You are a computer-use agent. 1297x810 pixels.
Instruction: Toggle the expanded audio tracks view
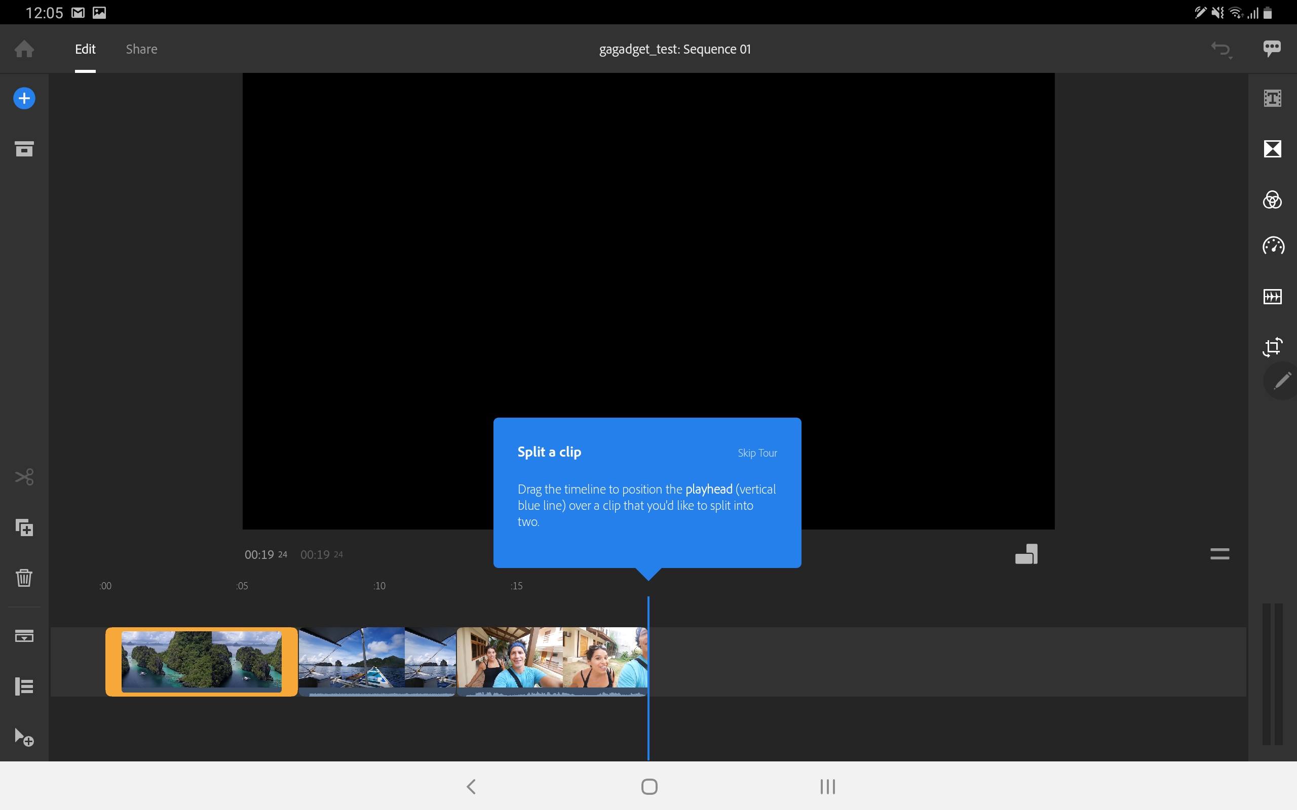coord(24,686)
